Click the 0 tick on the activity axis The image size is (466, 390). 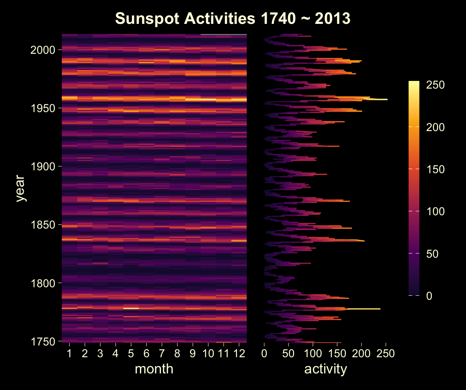coord(265,352)
